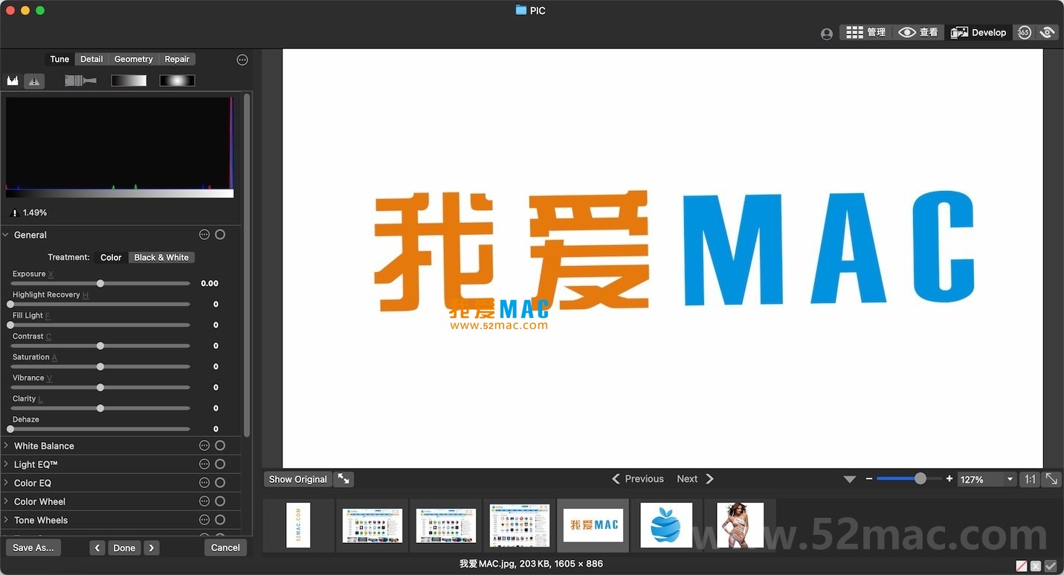Viewport: 1064px width, 575px height.
Task: Click the zoom slider handle
Action: coord(920,478)
